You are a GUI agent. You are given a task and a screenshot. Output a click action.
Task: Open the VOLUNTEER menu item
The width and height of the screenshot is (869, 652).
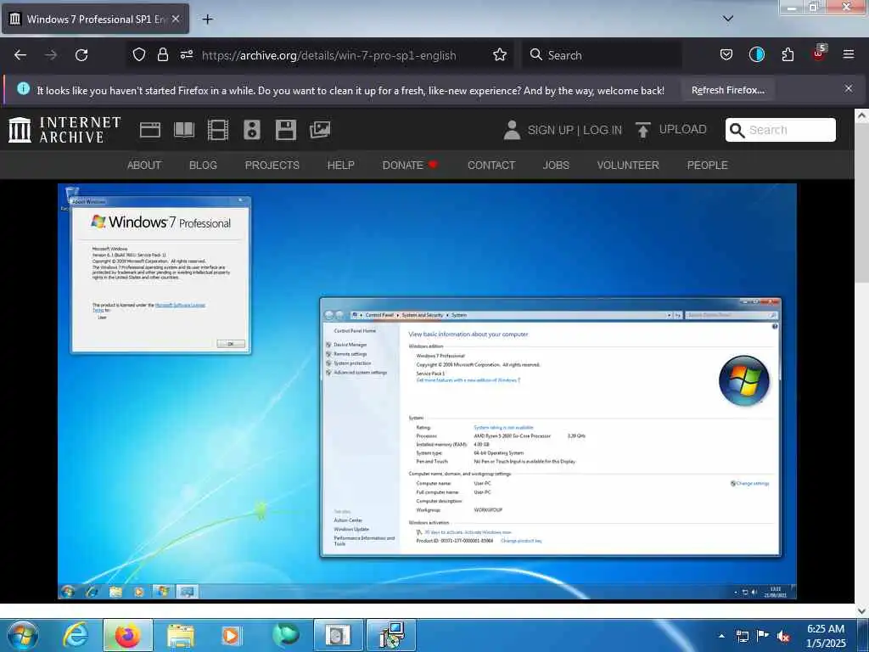click(628, 166)
